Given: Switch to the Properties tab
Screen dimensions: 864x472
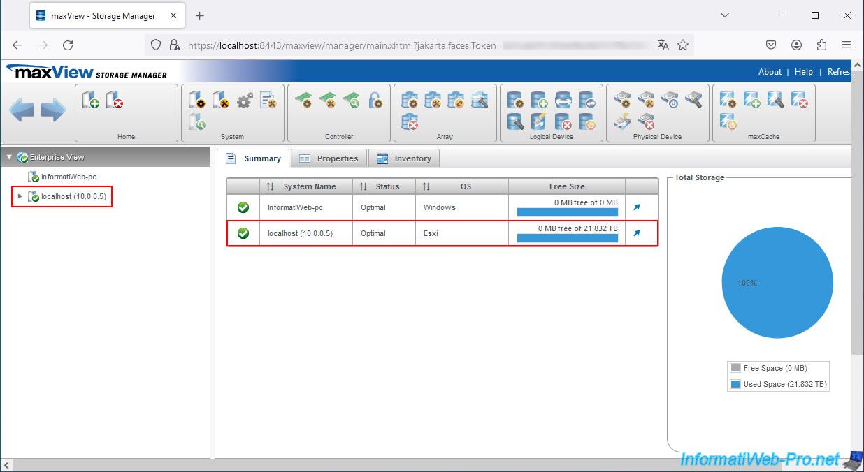Looking at the screenshot, I should 329,158.
